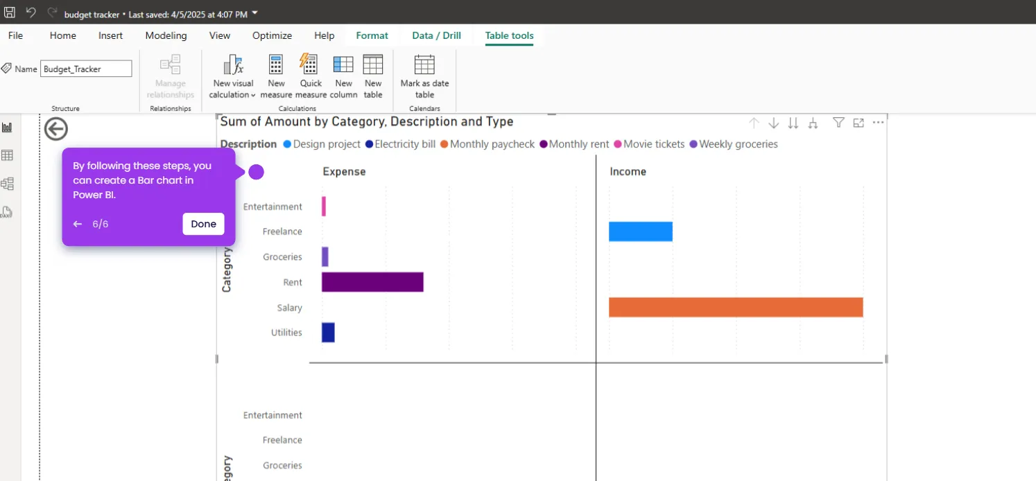Viewport: 1036px width, 481px height.
Task: Edit the table Name field Budget_Tracker
Action: point(86,69)
